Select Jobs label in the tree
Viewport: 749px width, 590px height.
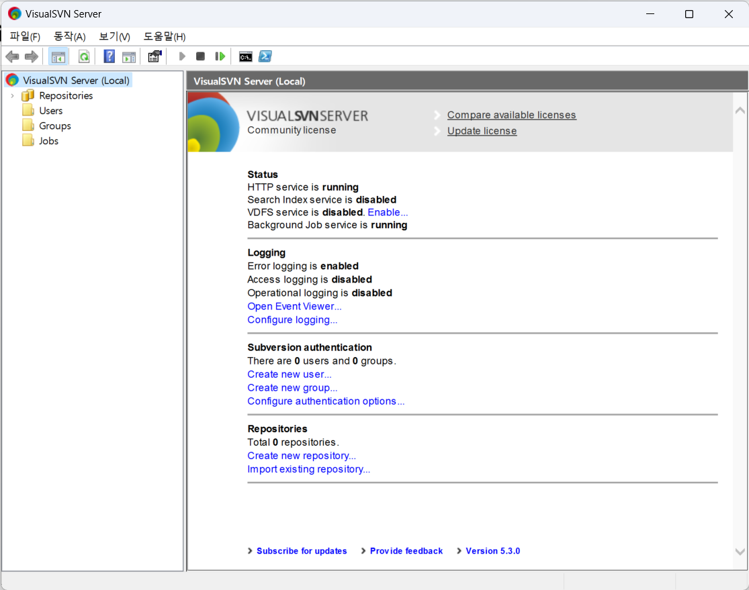(x=49, y=141)
